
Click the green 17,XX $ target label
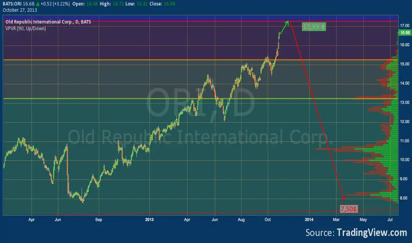(x=314, y=27)
